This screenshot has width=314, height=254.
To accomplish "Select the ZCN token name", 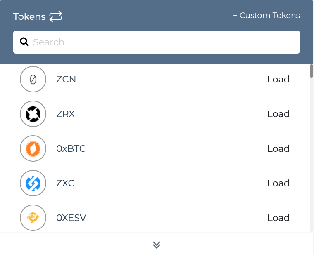I will 66,79.
